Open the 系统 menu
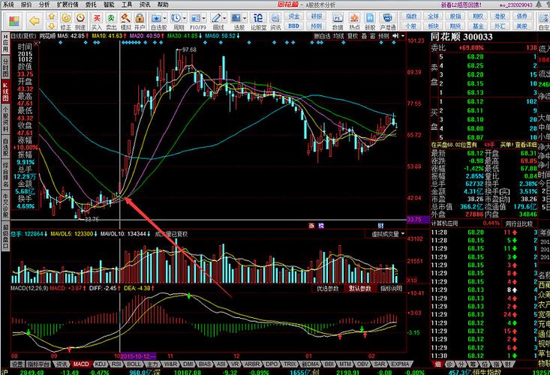Image resolution: width=550 pixels, height=375 pixels. pyautogui.click(x=8, y=4)
